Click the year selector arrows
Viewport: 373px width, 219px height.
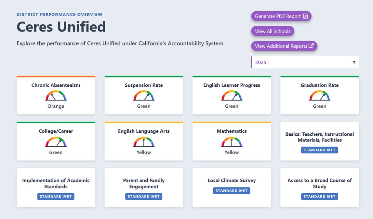[x=354, y=62]
